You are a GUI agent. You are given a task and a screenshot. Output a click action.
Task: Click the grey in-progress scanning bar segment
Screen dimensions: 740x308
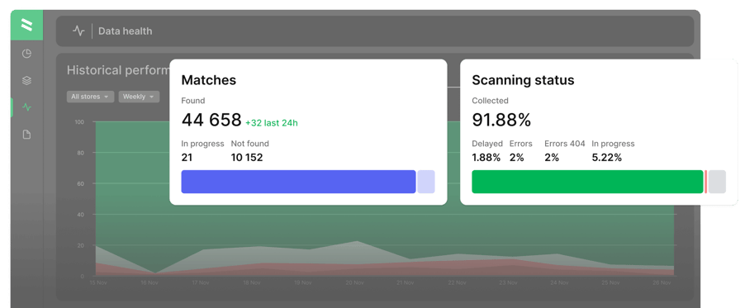coord(717,182)
